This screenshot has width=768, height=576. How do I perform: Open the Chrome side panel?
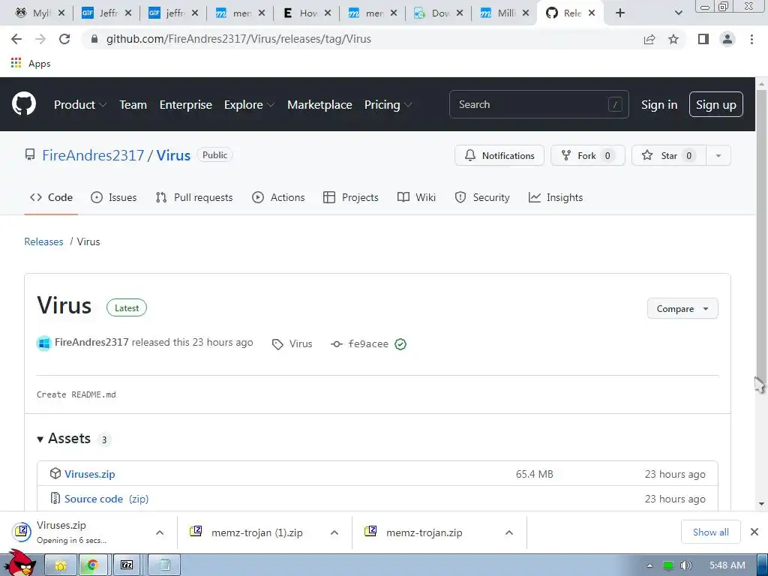coord(703,39)
